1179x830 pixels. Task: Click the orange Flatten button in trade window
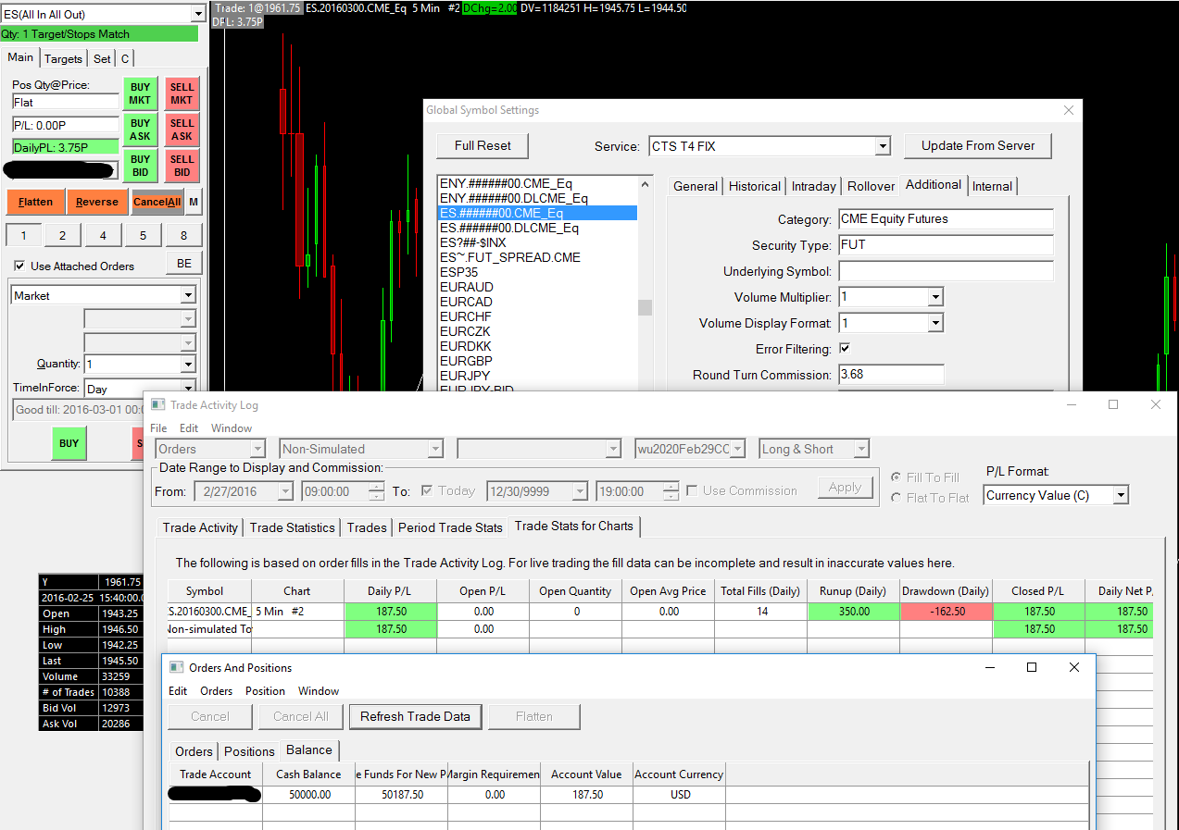coord(36,202)
